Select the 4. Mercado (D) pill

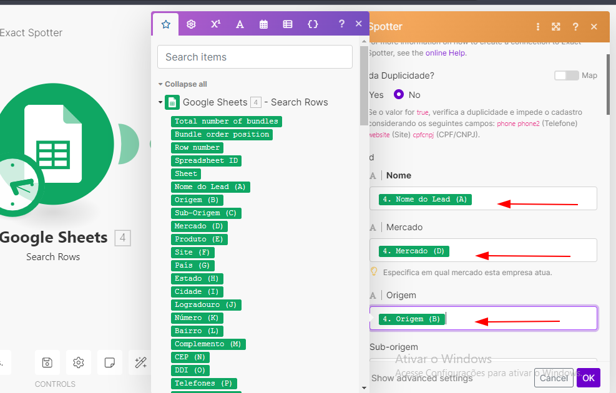(x=414, y=251)
